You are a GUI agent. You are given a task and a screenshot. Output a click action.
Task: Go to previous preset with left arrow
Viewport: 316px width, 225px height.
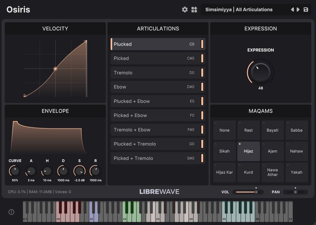(x=292, y=10)
